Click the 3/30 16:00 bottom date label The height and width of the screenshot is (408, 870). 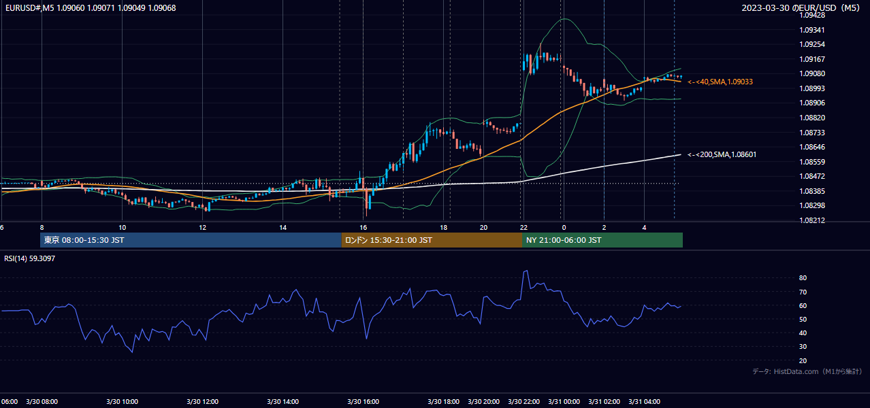coord(363,401)
